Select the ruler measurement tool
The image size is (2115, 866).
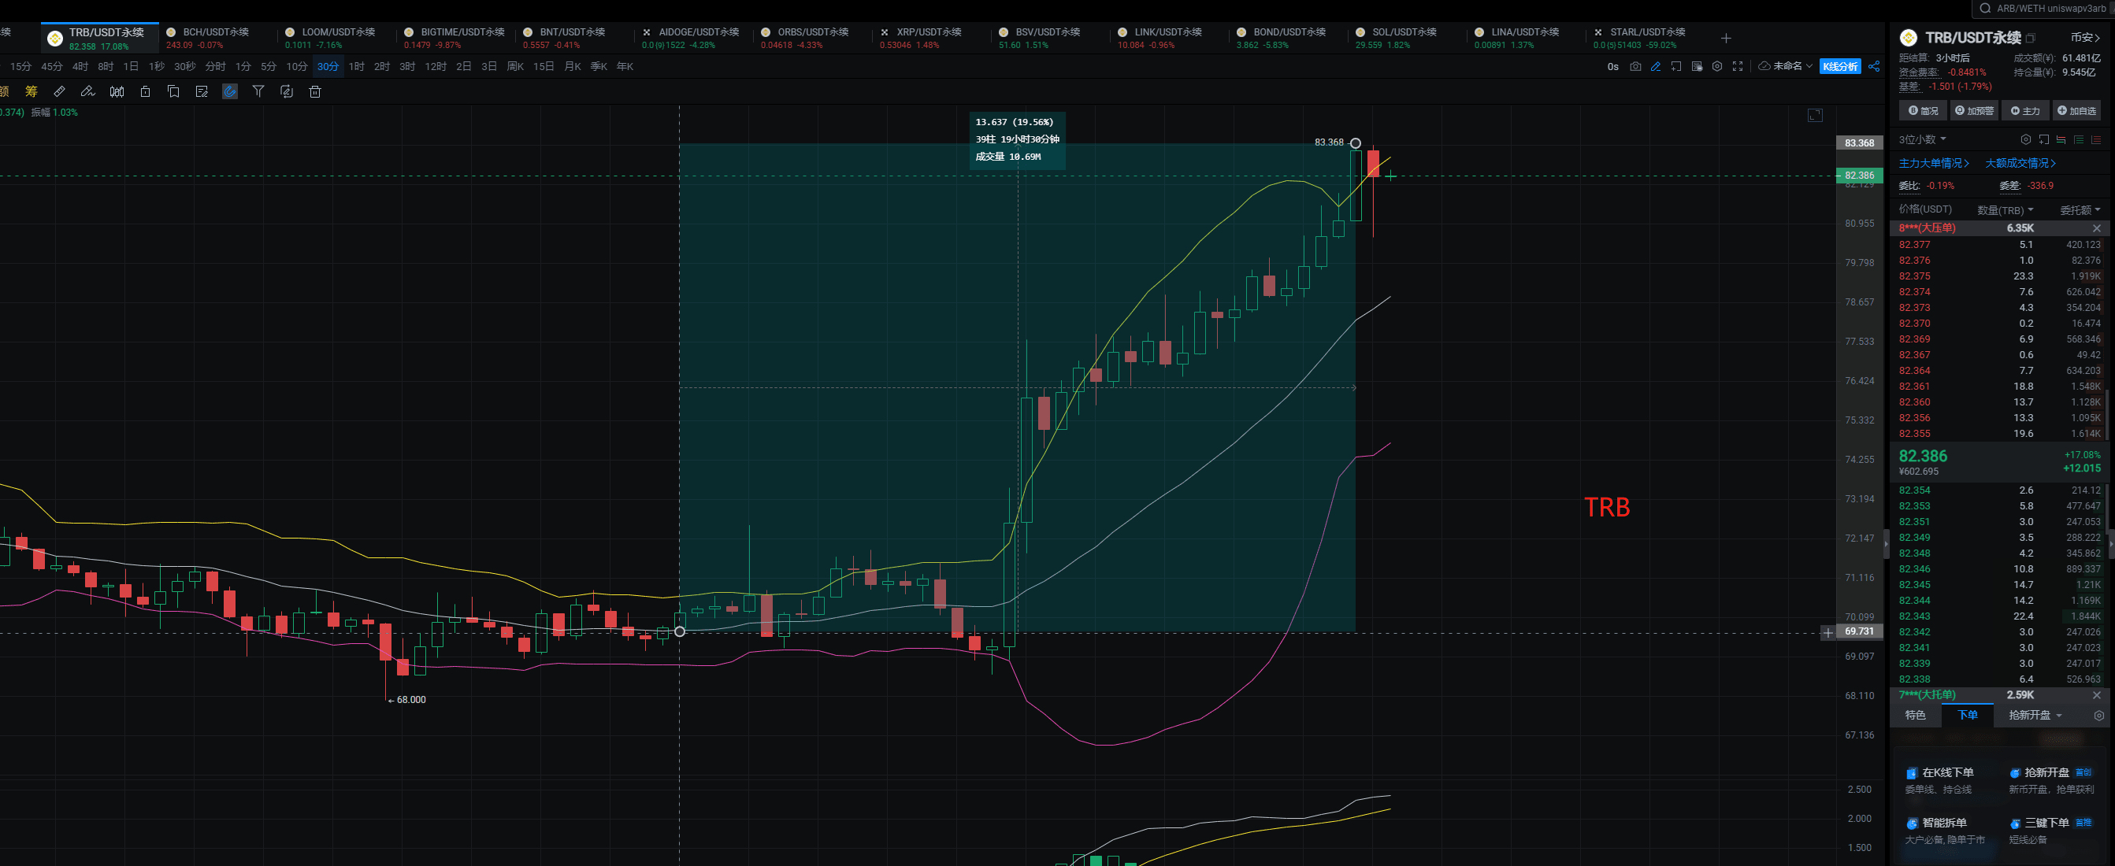tap(60, 92)
